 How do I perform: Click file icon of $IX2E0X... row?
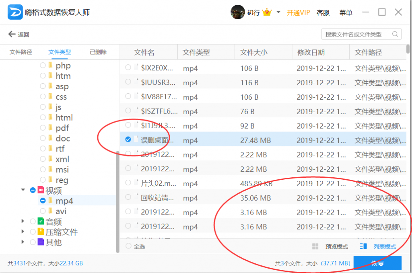pyautogui.click(x=136, y=67)
